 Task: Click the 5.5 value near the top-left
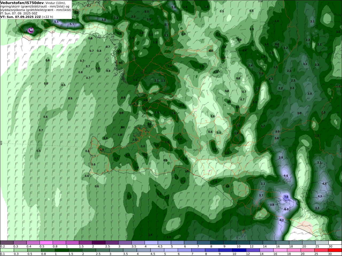[x=56, y=22]
